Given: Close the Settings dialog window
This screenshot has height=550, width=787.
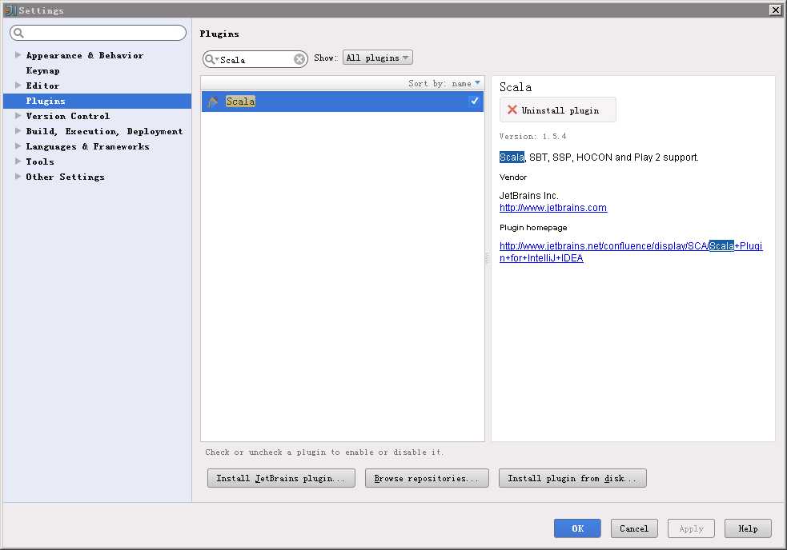Looking at the screenshot, I should pos(776,10).
